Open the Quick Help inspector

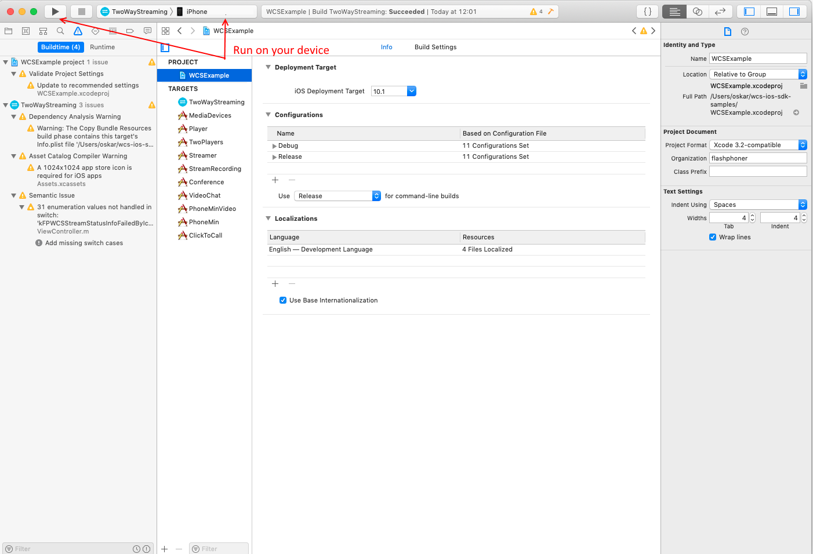click(745, 32)
